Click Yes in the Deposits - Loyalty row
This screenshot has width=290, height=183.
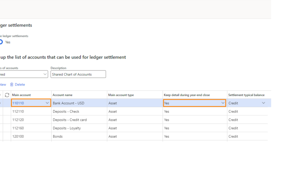coord(167,128)
